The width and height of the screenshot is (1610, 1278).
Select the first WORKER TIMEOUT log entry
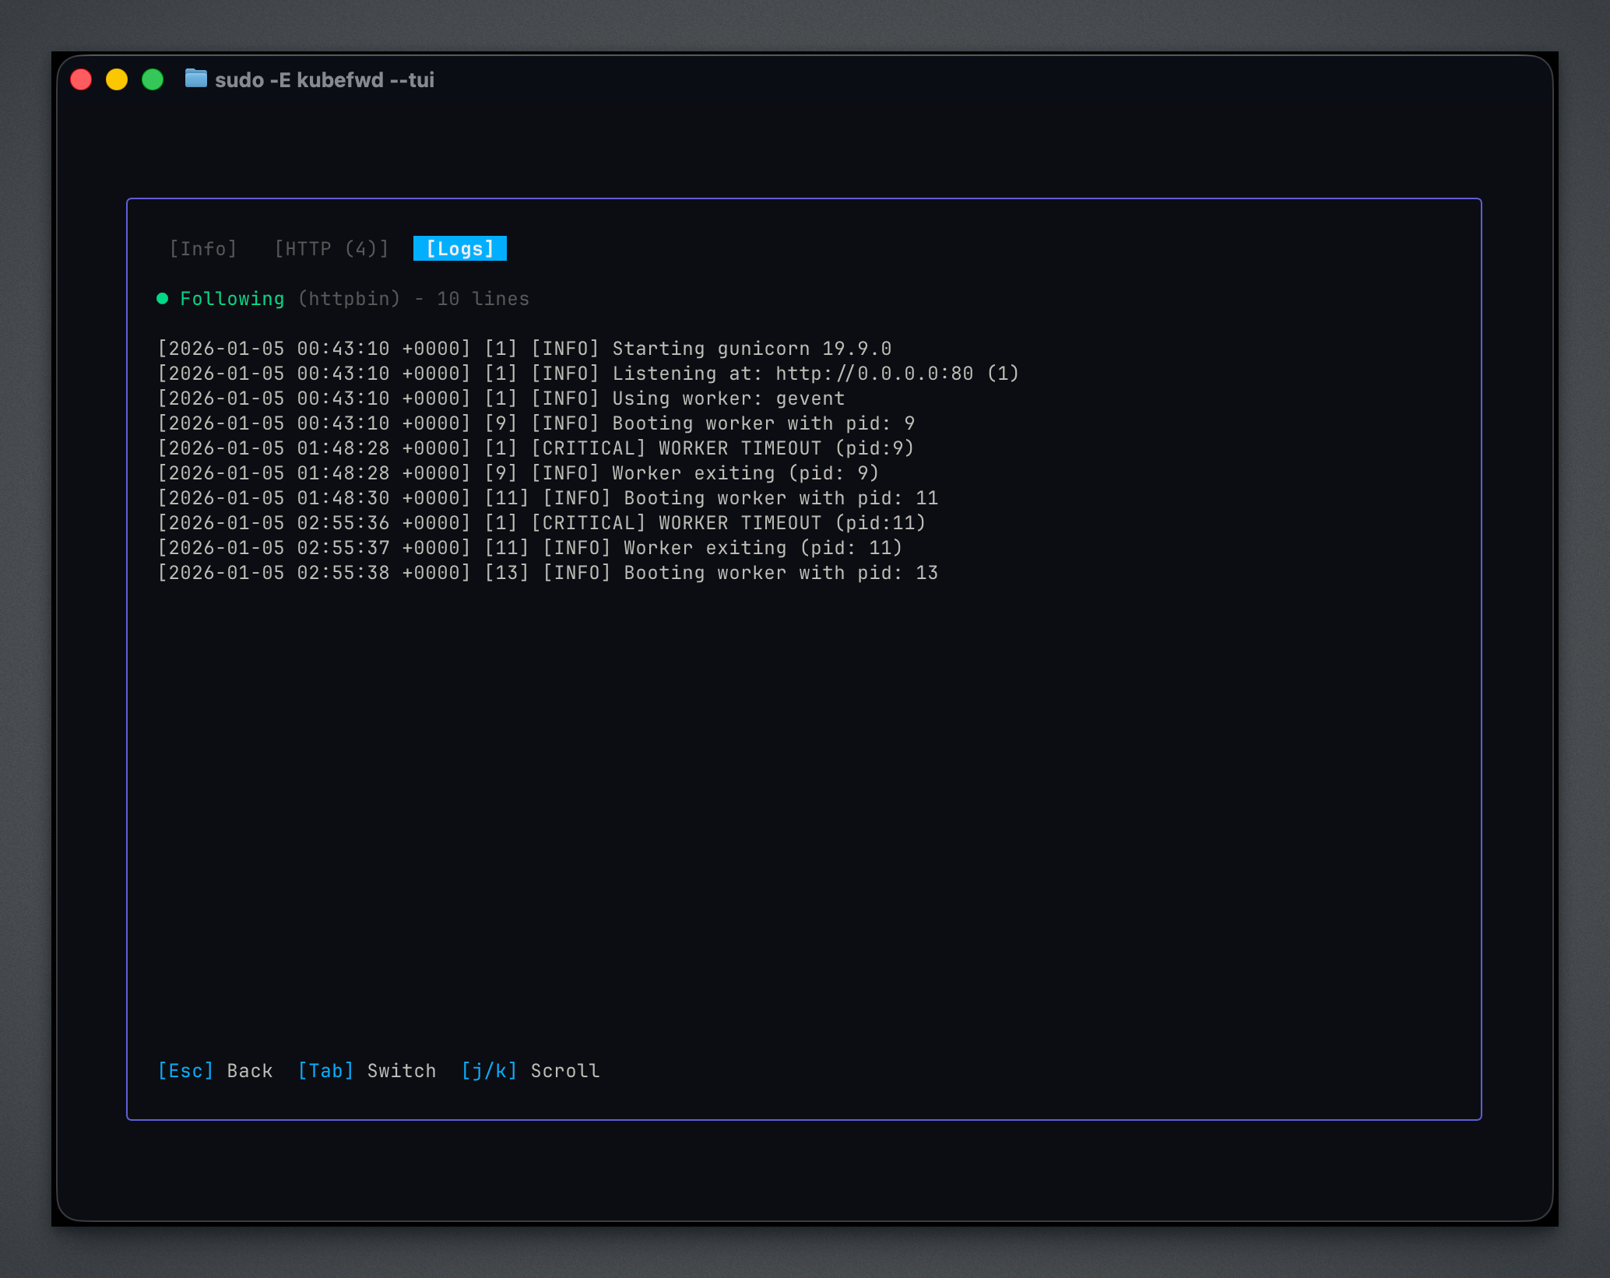536,448
